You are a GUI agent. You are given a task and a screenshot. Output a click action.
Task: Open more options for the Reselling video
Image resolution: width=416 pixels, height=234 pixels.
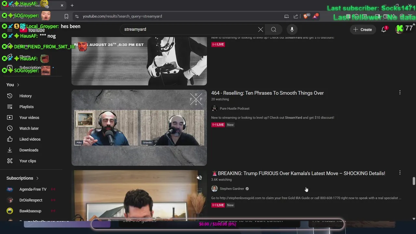pos(400,93)
